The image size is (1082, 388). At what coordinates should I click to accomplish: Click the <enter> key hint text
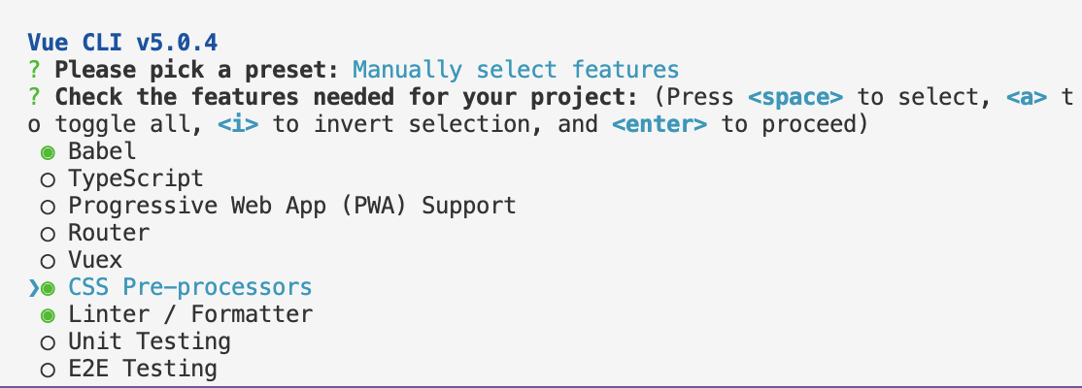coord(659,125)
